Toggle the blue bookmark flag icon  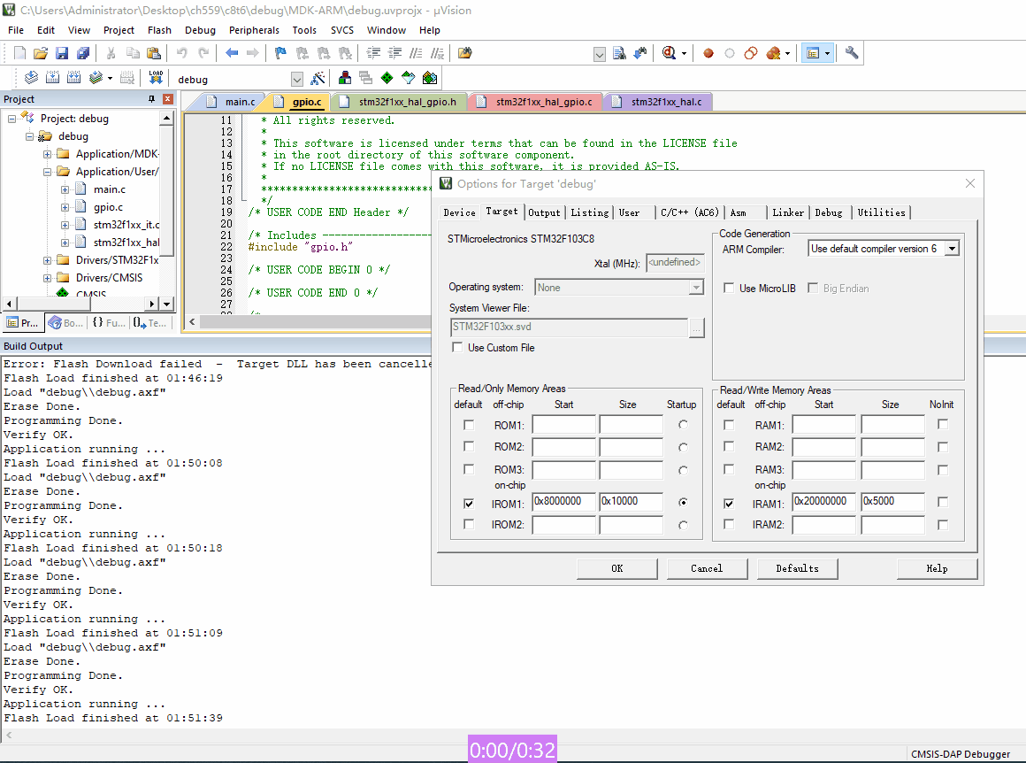coord(280,53)
